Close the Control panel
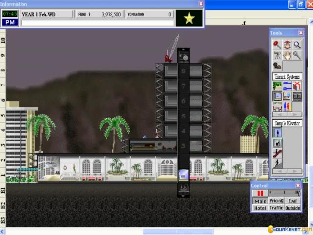313x235 pixels. 298,185
